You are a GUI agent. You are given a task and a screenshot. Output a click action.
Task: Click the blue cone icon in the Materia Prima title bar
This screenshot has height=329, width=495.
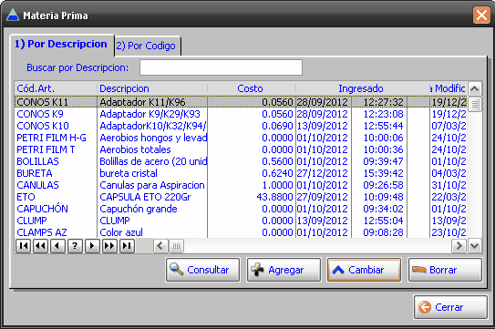[x=13, y=15]
